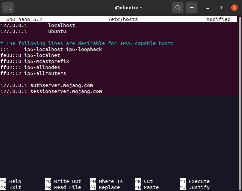Click the Paste shortcut label

pyautogui.click(x=151, y=187)
